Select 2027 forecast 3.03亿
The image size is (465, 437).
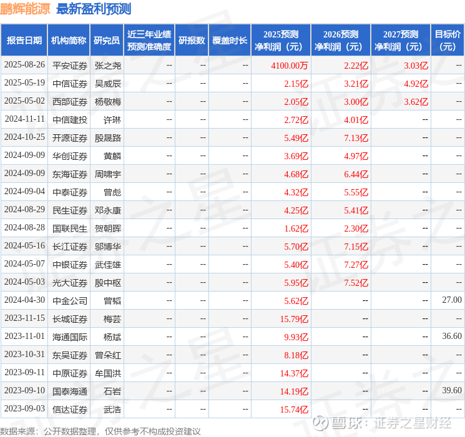(416, 66)
